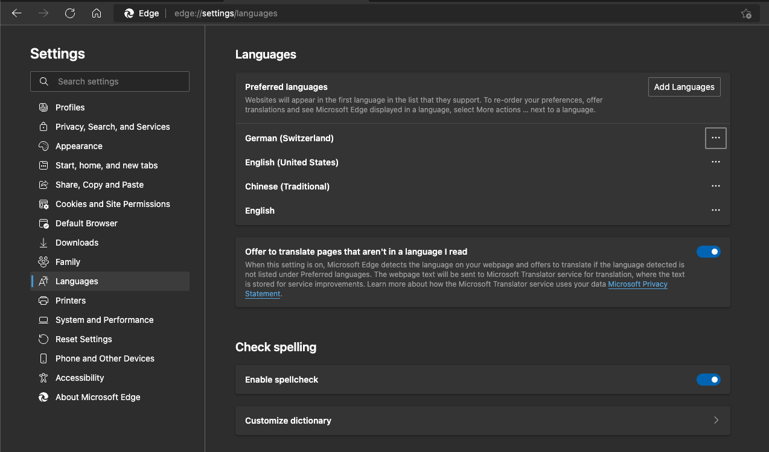Click the site permissions icon in address bar

pos(746,13)
